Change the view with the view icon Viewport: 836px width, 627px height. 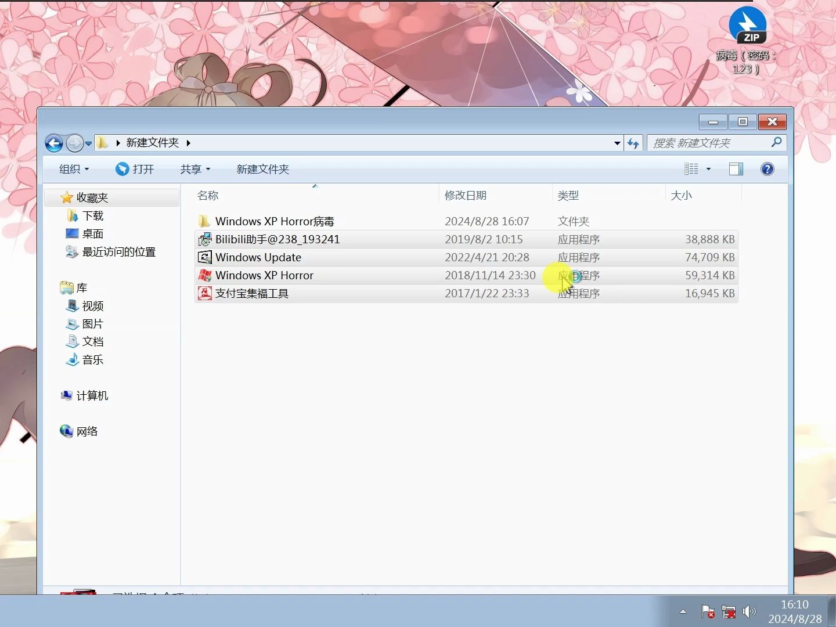[691, 169]
